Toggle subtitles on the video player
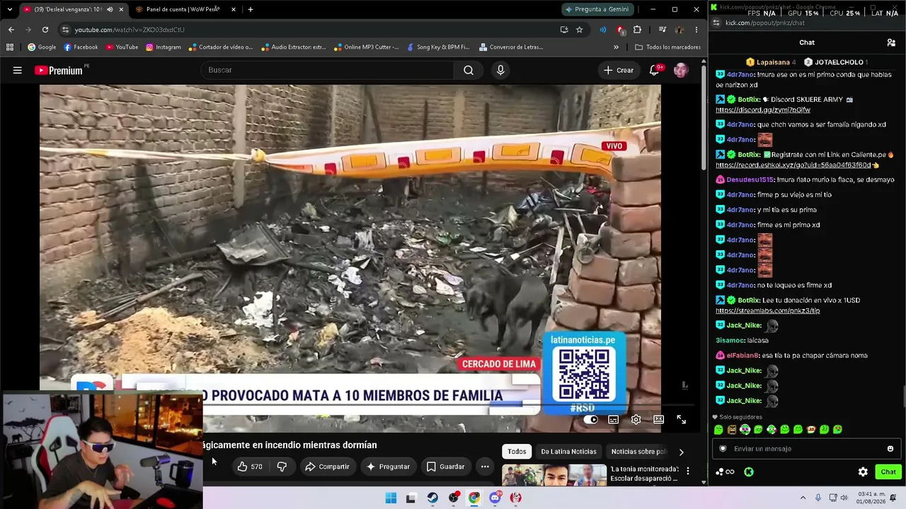This screenshot has width=906, height=509. 614,420
